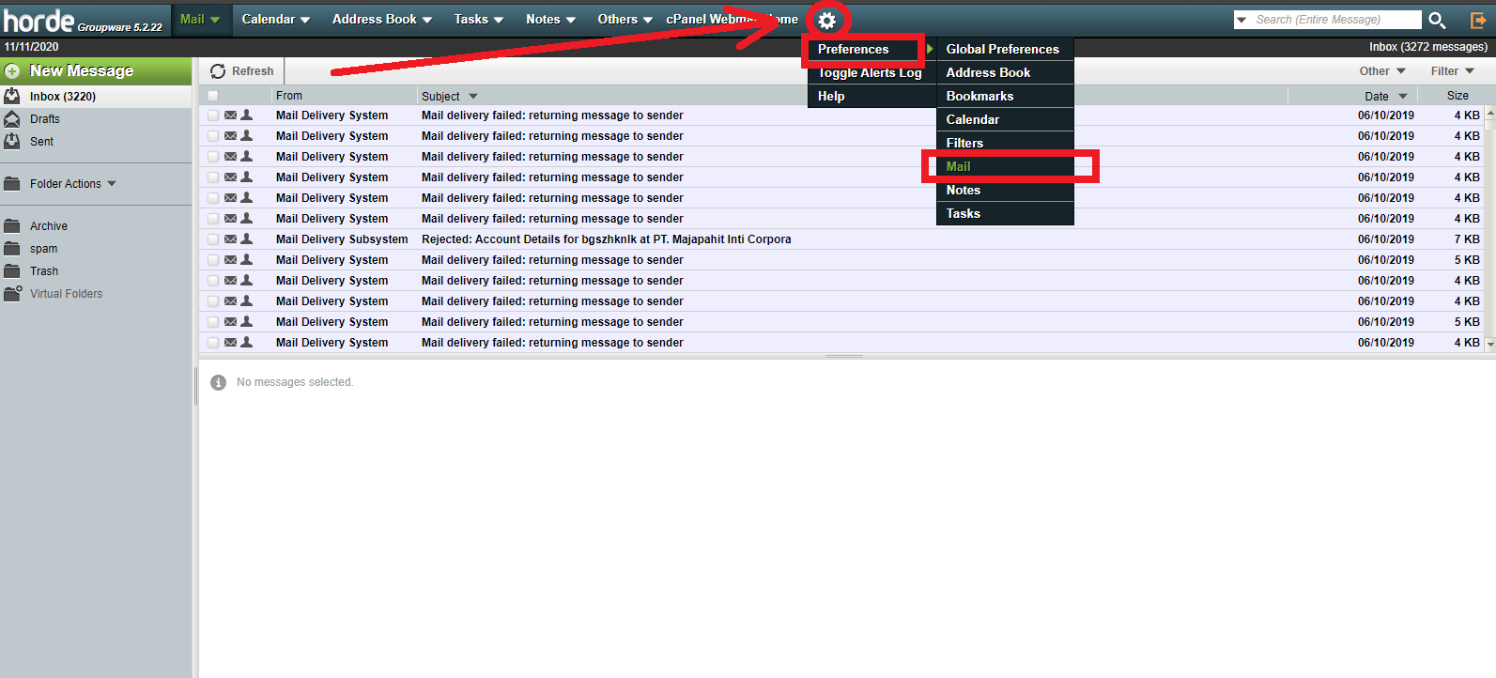Image resolution: width=1496 pixels, height=678 pixels.
Task: Click the settings gear icon
Action: tap(826, 21)
